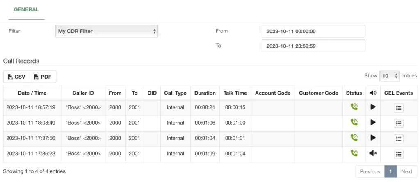Play recording of the 18:57:19 call
Image resolution: width=420 pixels, height=182 pixels.
pos(373,107)
